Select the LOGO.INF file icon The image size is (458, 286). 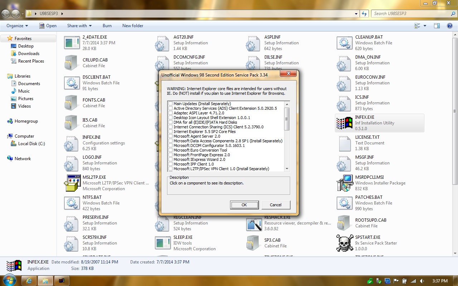(x=72, y=163)
